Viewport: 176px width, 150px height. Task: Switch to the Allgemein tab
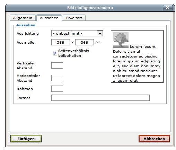tap(23, 18)
